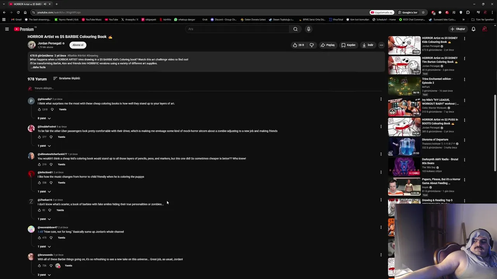Open options for DISNEY Kids Colouring Book video
Image resolution: width=497 pixels, height=279 pixels.
click(x=464, y=38)
